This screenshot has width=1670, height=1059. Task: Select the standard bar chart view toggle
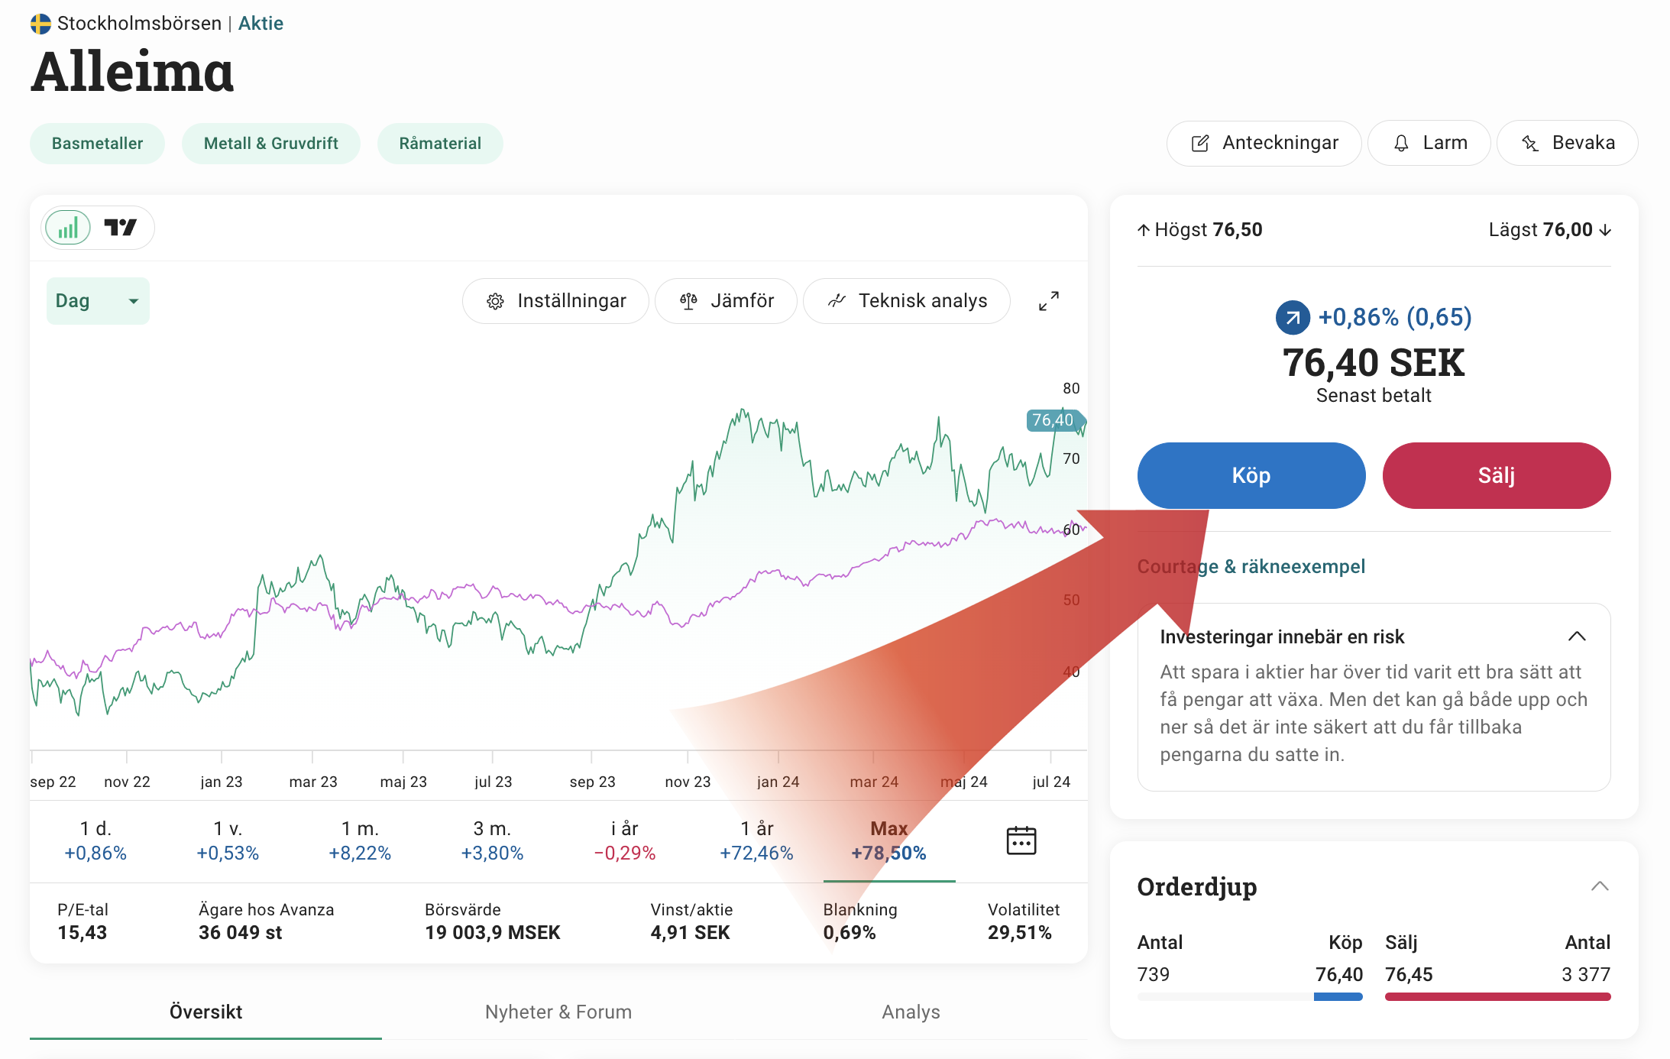pos(68,228)
